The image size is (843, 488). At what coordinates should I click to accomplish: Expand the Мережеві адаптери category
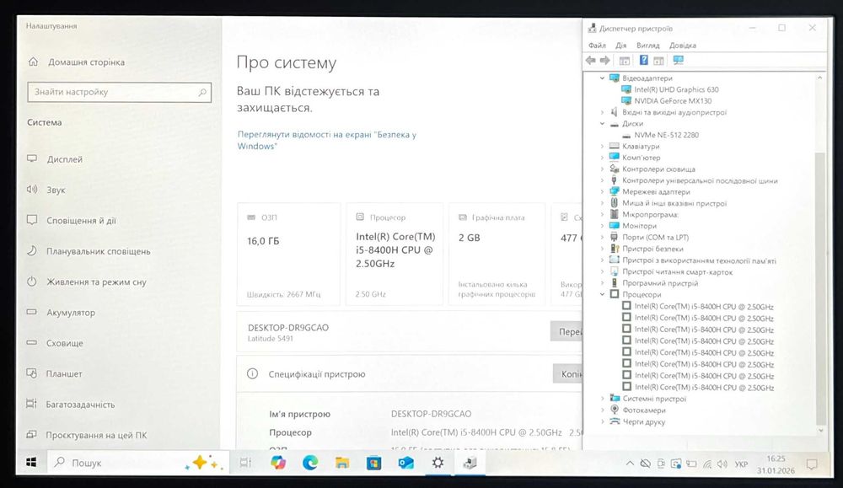pos(602,192)
